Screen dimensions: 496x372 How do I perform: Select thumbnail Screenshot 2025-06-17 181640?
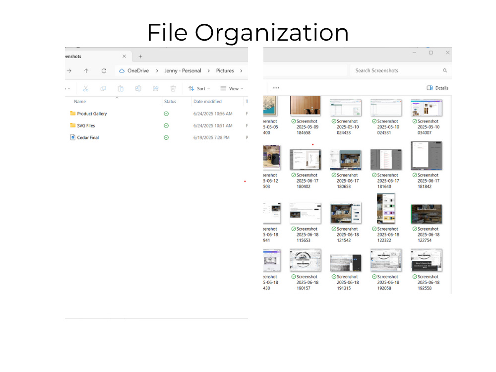[x=386, y=159]
